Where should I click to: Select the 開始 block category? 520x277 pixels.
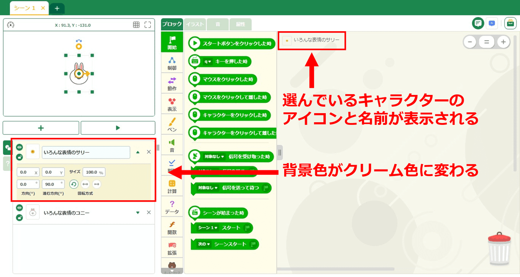point(172,42)
